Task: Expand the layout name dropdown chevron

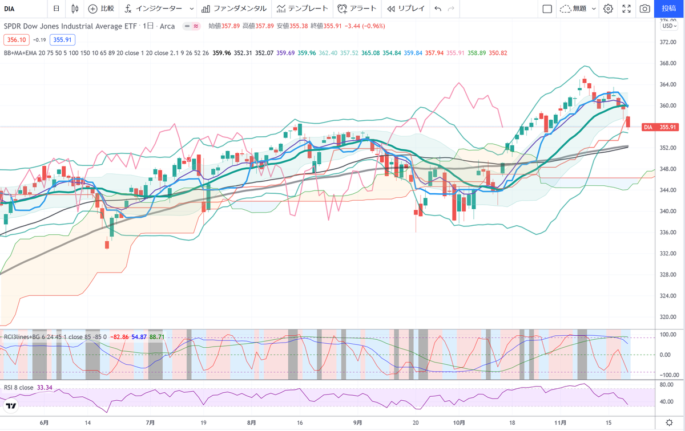Action: pos(594,9)
